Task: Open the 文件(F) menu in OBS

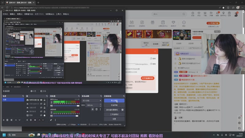Action: (5, 14)
